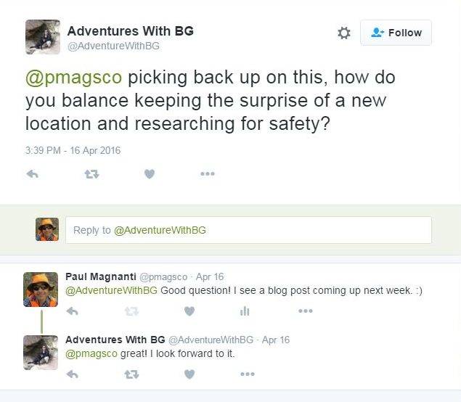Open more options on last reply tweet
This screenshot has height=402, width=461.
click(x=248, y=374)
